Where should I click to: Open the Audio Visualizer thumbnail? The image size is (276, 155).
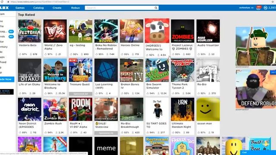208,31
